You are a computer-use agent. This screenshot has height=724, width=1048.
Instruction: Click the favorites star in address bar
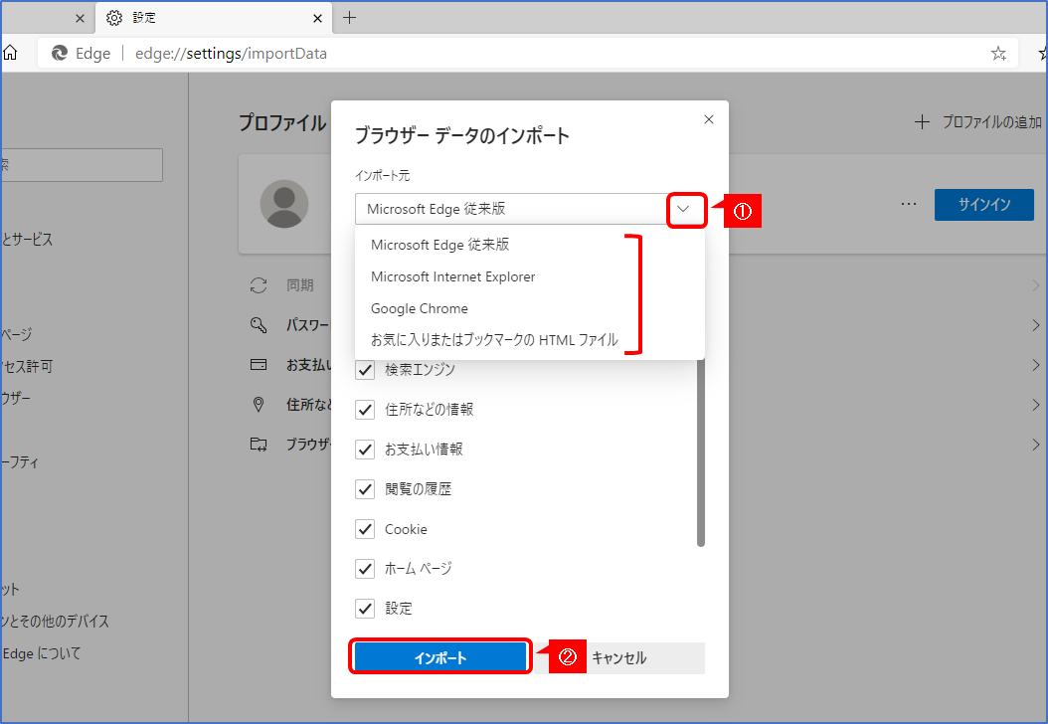(998, 54)
